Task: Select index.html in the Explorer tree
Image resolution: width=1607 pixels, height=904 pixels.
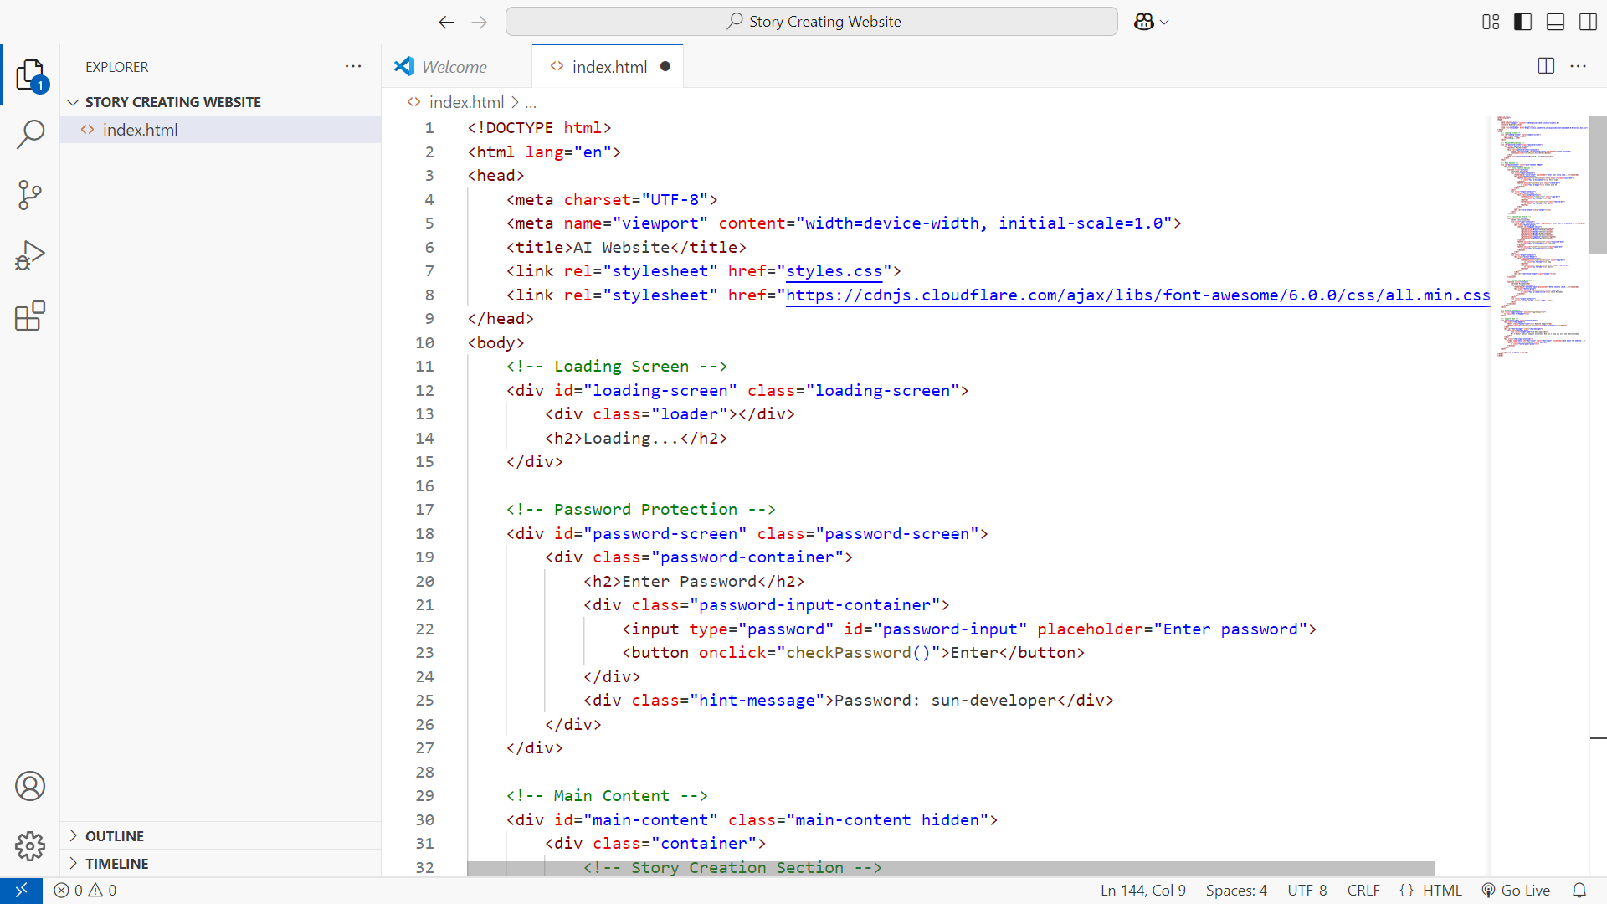Action: click(140, 129)
